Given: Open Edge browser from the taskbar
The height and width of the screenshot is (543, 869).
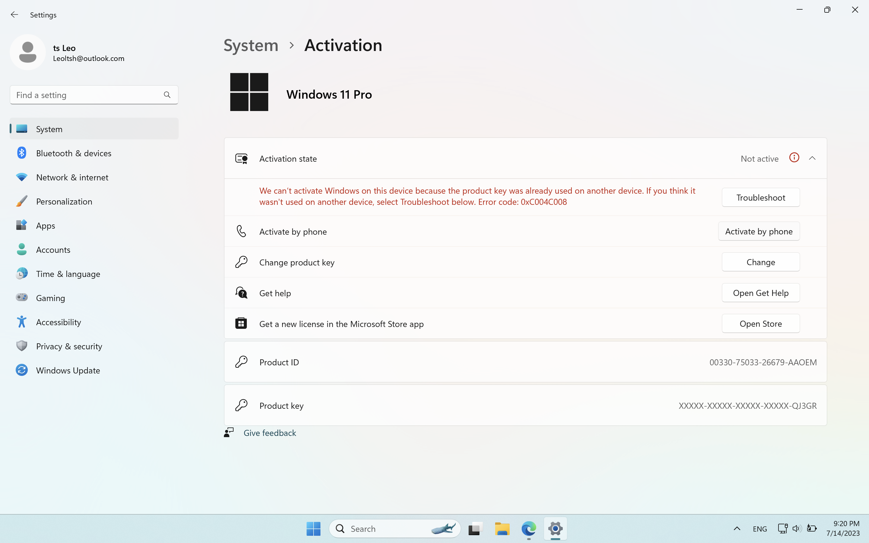Looking at the screenshot, I should click(529, 529).
